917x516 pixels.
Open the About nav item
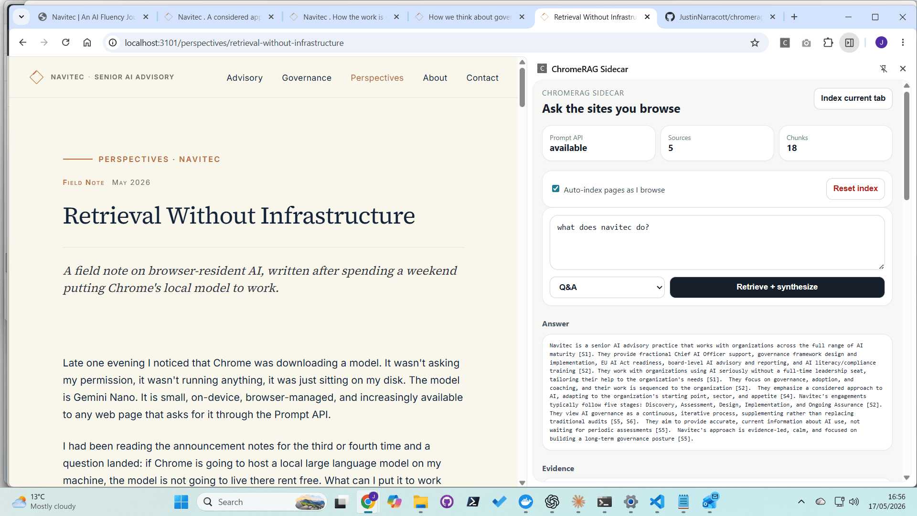[x=435, y=78]
